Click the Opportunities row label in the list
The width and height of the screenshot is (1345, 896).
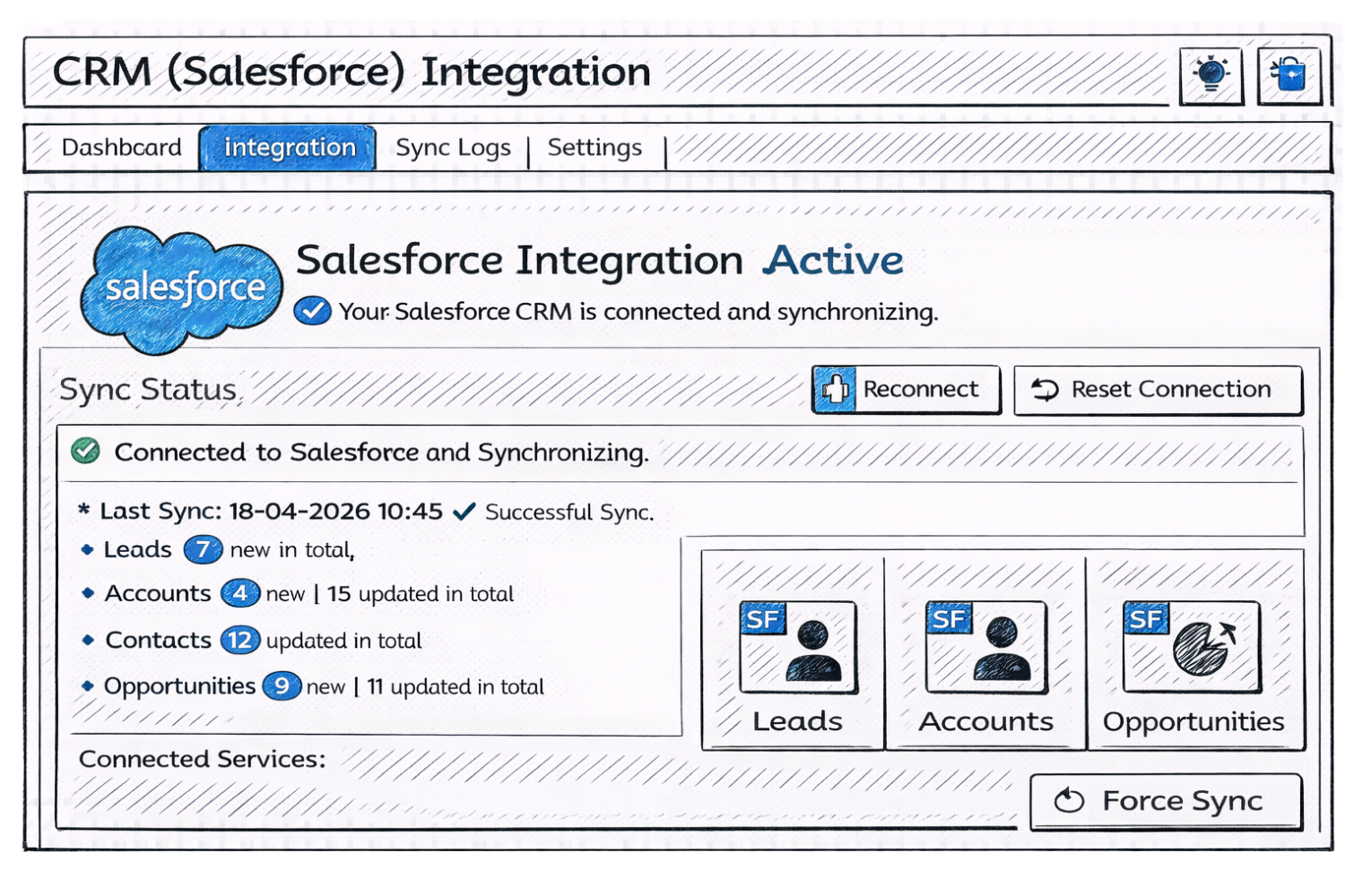click(179, 686)
